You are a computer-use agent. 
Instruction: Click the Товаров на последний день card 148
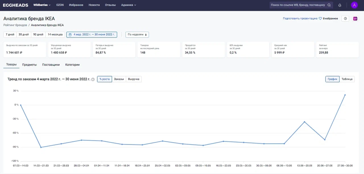159,50
